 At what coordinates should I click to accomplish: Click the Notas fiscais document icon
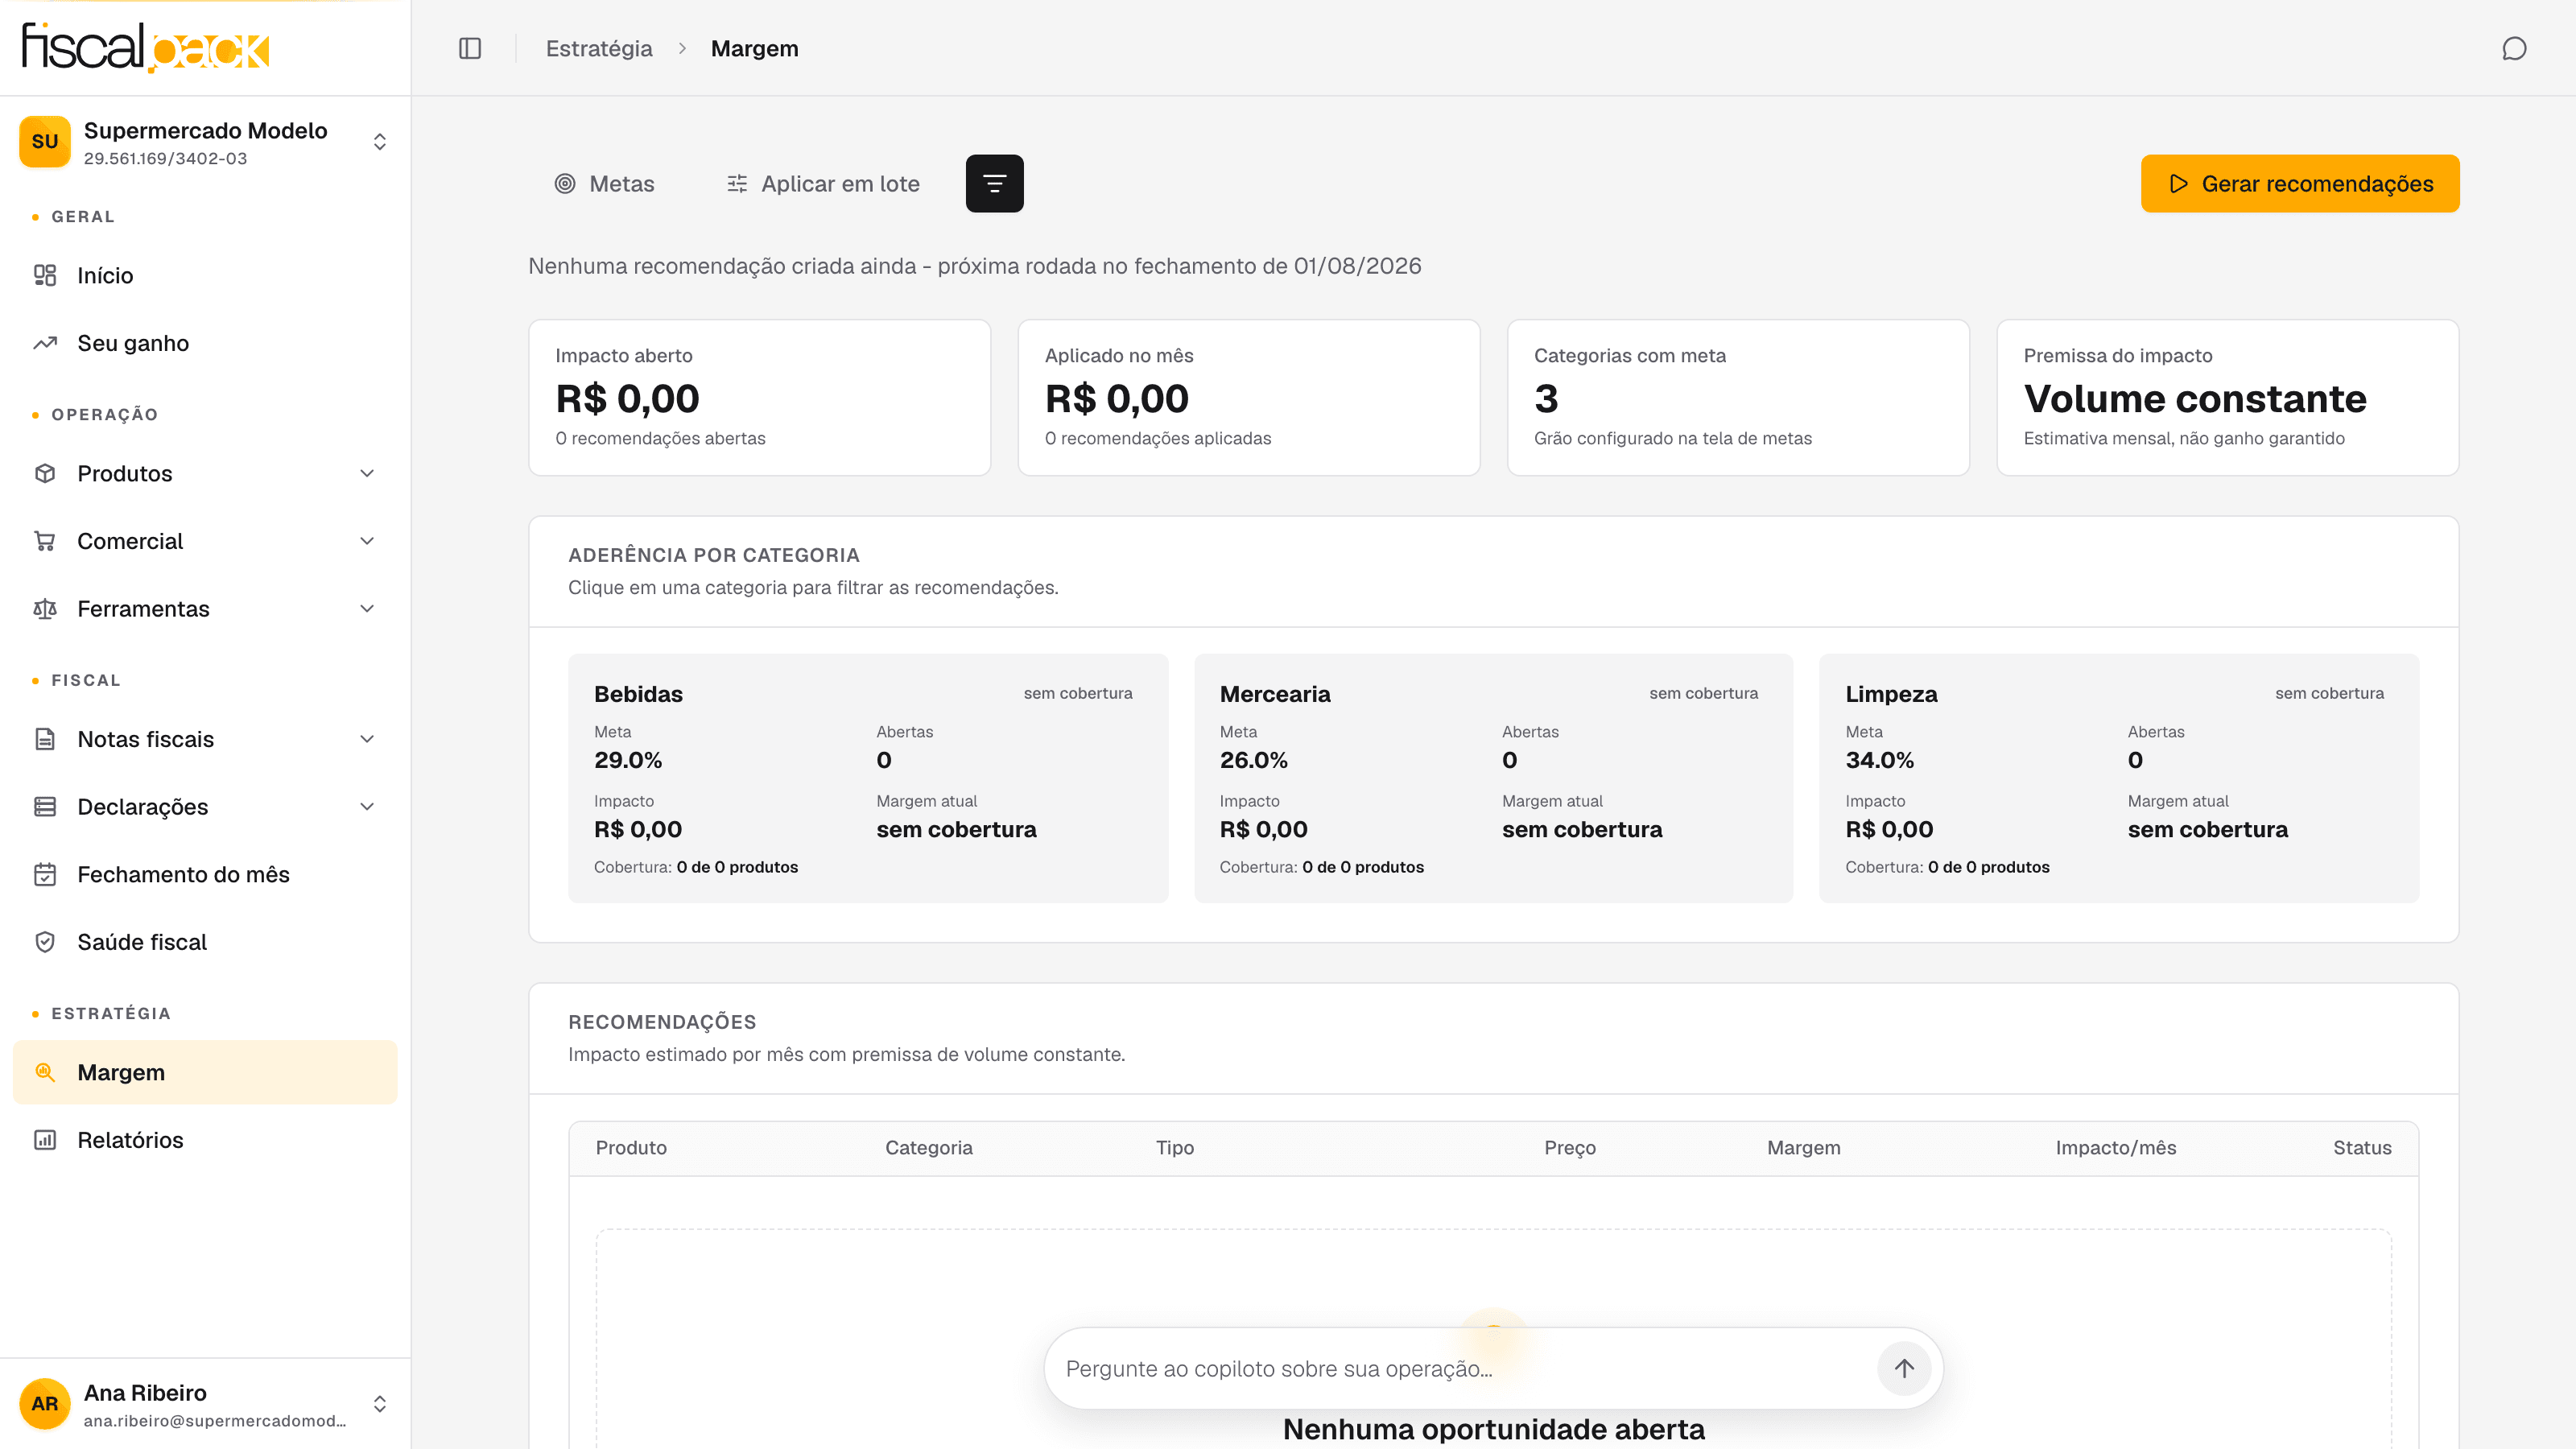point(45,739)
